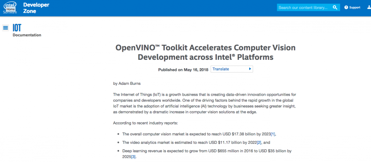
Task: Click the IOT section logo
Action: coord(17,28)
